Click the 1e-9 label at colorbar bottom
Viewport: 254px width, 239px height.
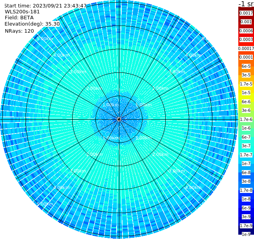click(x=246, y=234)
